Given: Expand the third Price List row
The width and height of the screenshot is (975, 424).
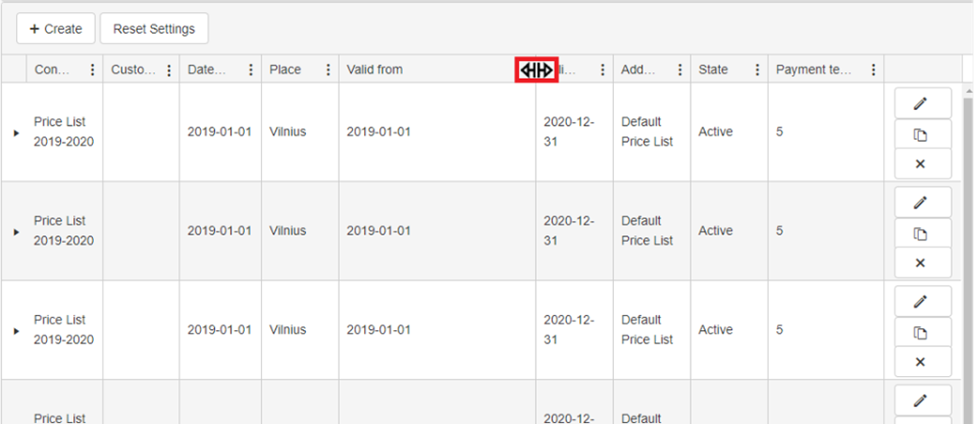Looking at the screenshot, I should [16, 331].
